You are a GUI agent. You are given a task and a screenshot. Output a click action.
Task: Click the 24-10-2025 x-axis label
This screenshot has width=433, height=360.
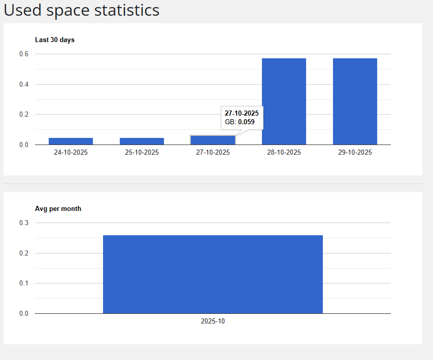71,153
